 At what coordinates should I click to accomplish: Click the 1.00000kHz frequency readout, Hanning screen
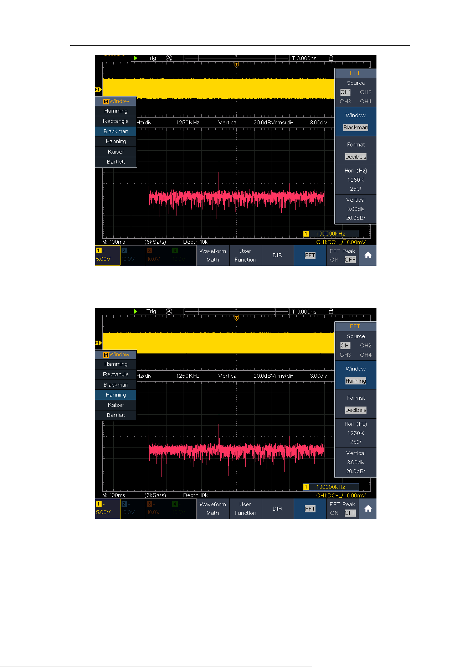tap(331, 487)
